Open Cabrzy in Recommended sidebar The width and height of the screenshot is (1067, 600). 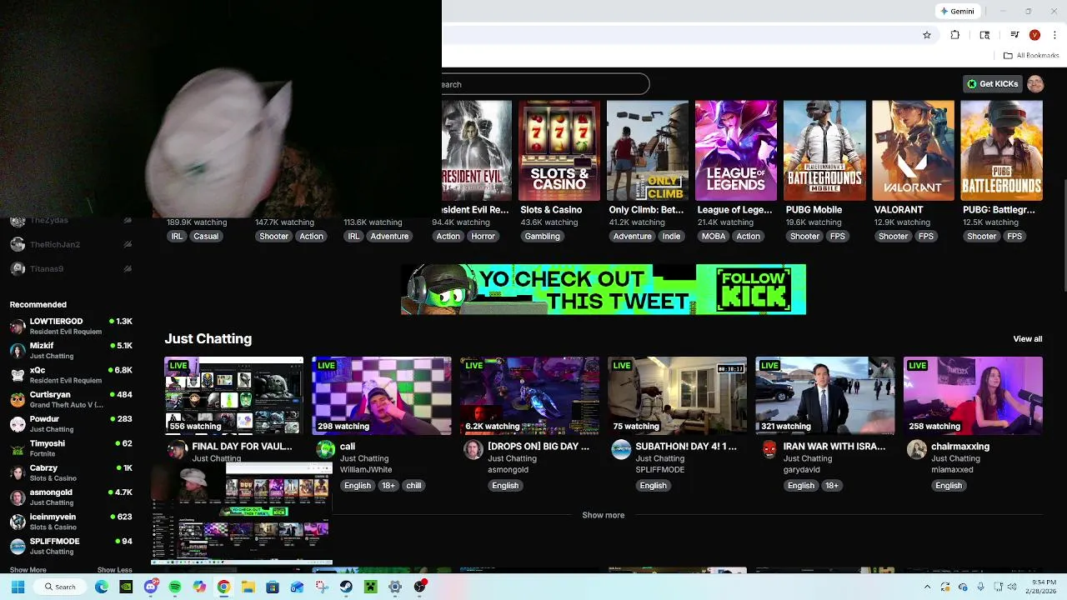pyautogui.click(x=71, y=472)
